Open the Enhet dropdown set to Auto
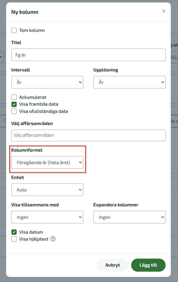 point(47,190)
